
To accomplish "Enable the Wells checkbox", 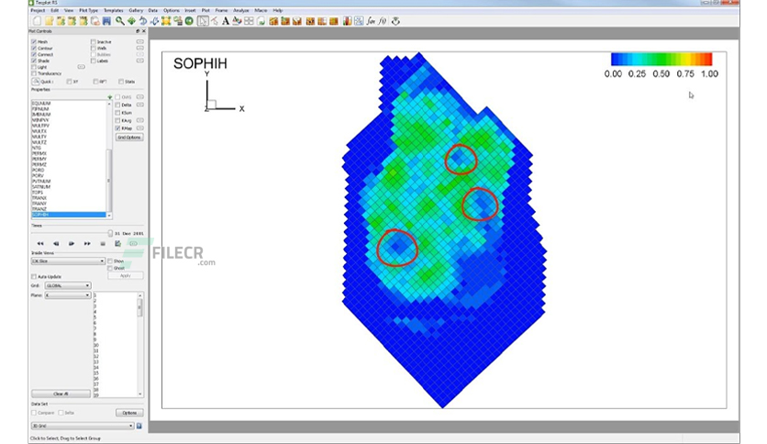I will click(x=93, y=49).
